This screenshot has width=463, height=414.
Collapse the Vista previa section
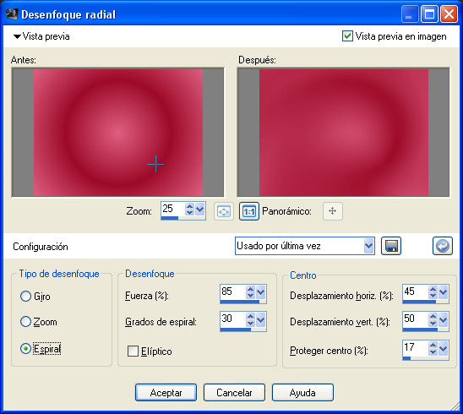[17, 36]
